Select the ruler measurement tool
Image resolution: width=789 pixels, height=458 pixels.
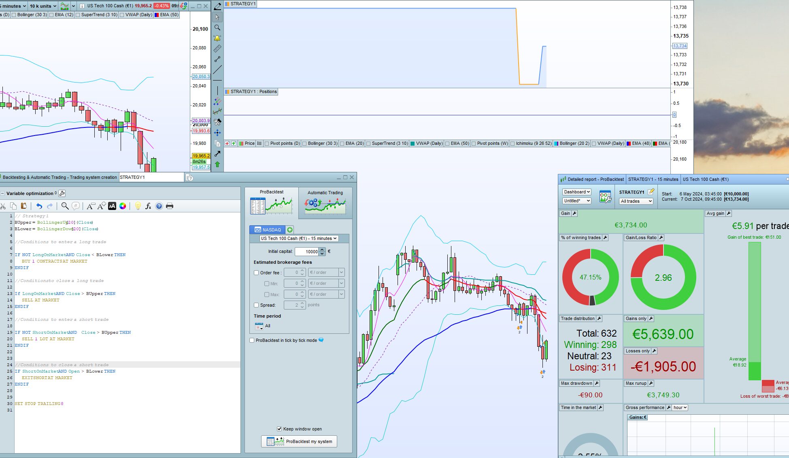(217, 49)
